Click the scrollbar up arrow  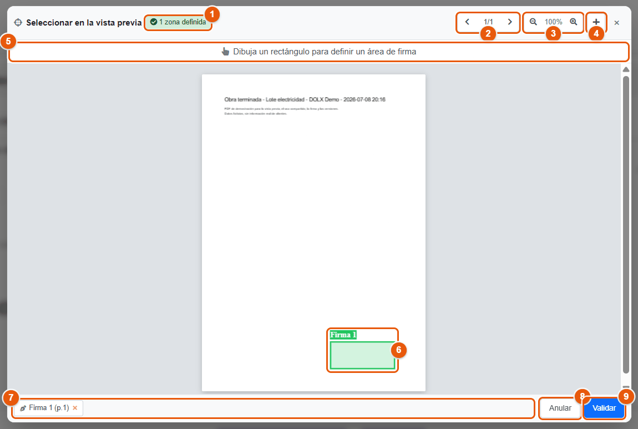tap(626, 69)
